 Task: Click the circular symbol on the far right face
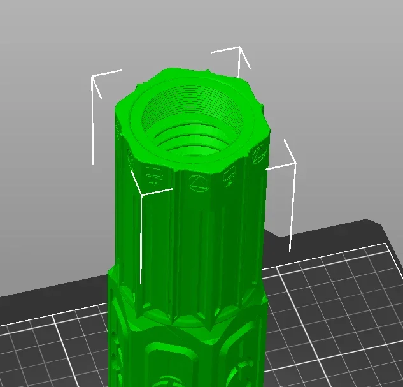click(259, 154)
